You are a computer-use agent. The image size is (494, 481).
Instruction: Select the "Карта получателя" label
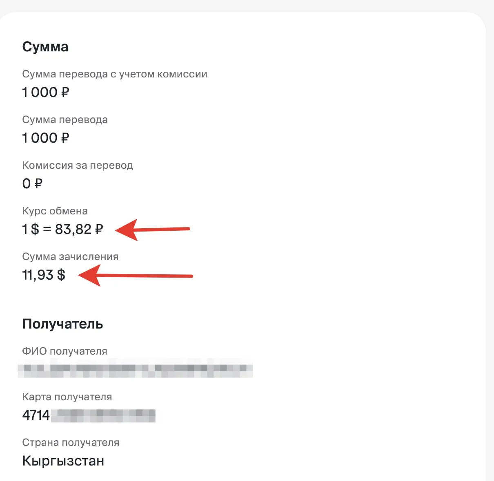67,397
